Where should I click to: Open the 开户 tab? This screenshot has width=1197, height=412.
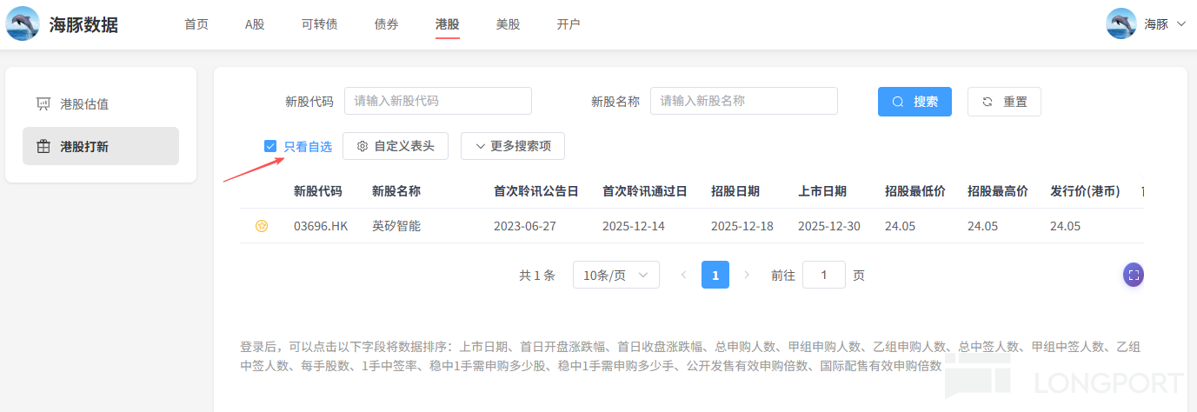click(x=569, y=24)
